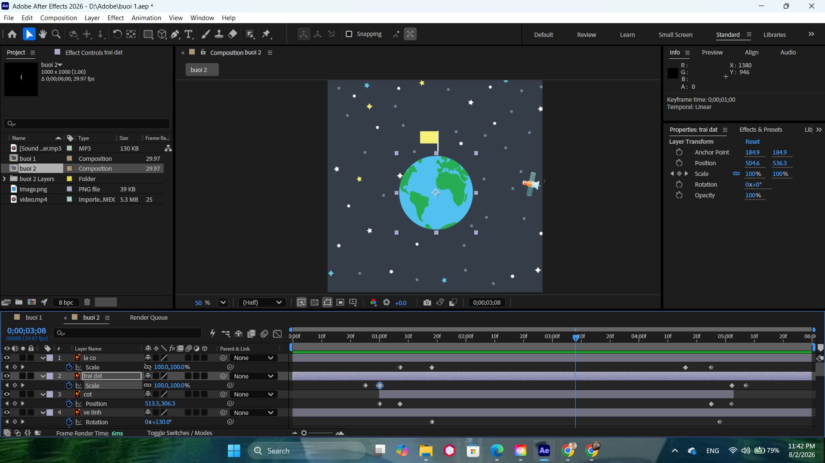
Task: Open the resolution (Half) dropdown
Action: tap(262, 303)
